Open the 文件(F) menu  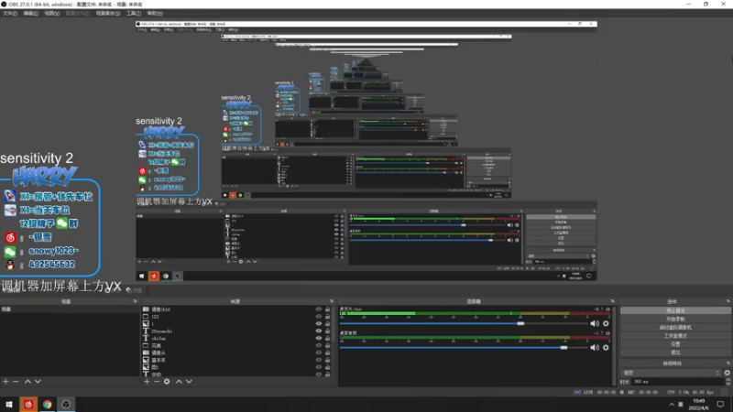click(10, 14)
